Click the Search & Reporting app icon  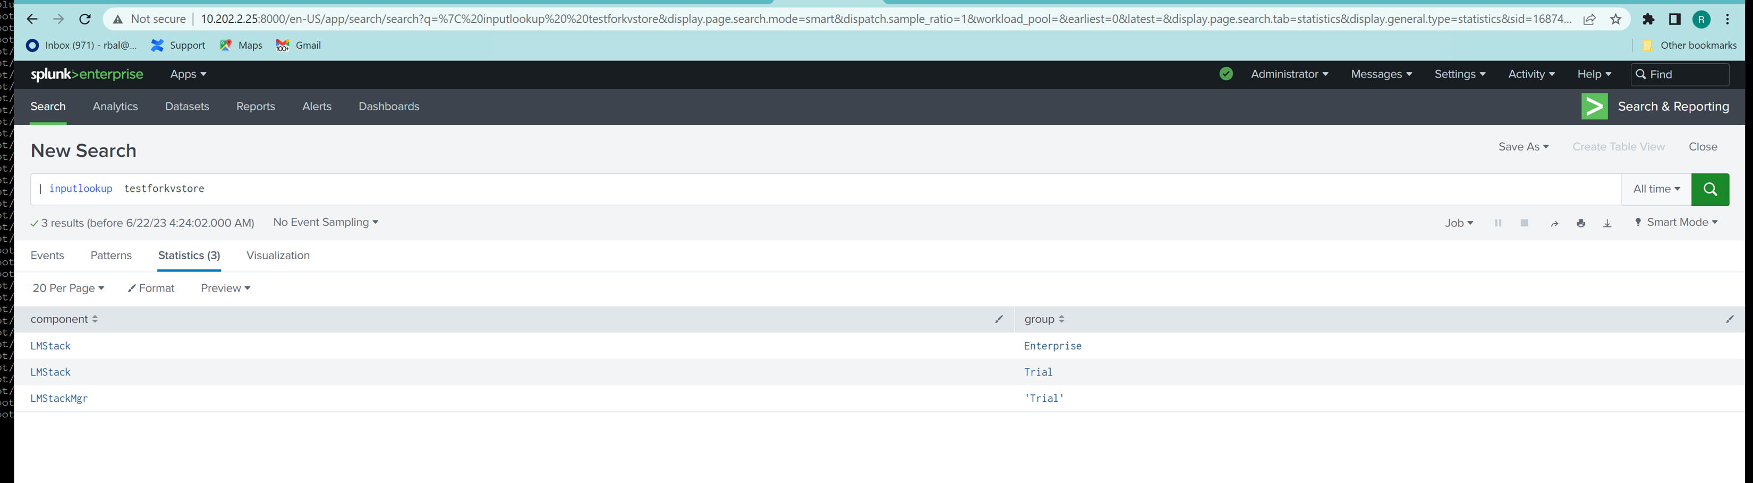pos(1595,106)
